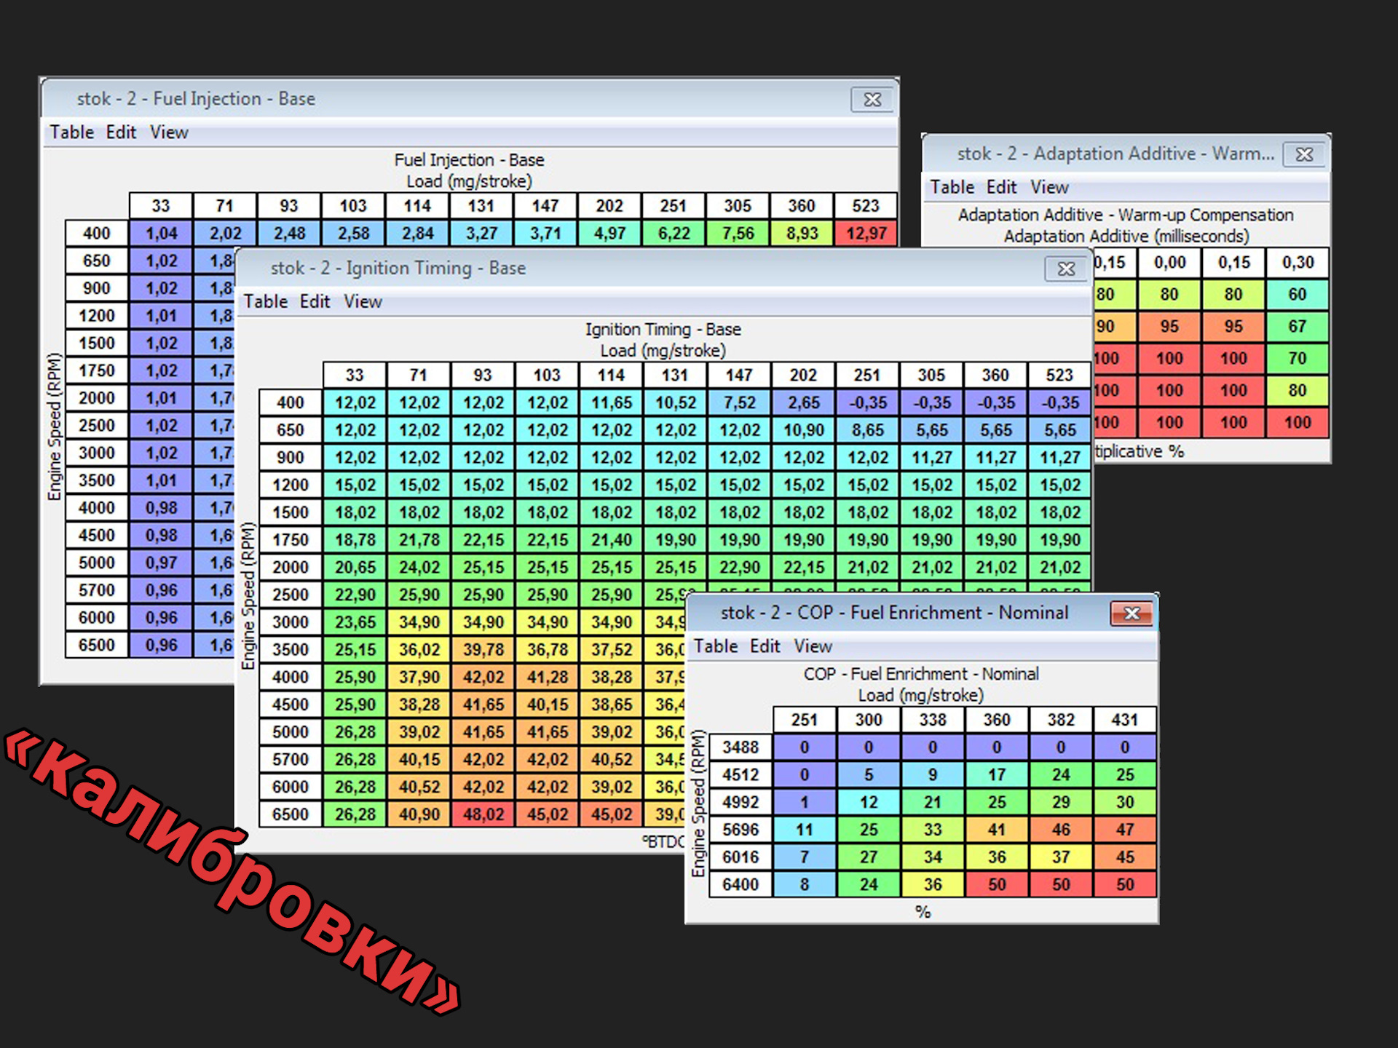Select Ignition Timing cell 39,78
Image resolution: width=1398 pixels, height=1048 pixels.
(x=483, y=650)
